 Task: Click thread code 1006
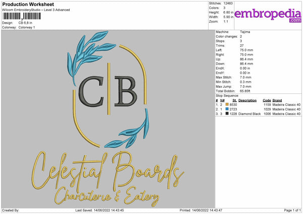(x=267, y=114)
